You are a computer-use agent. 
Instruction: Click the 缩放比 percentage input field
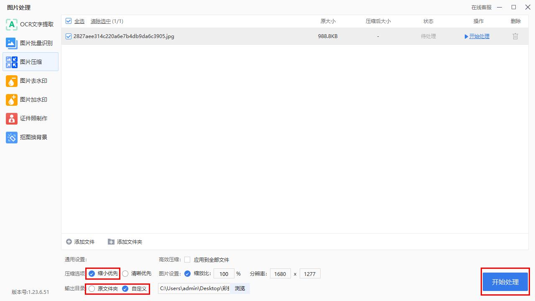point(224,273)
